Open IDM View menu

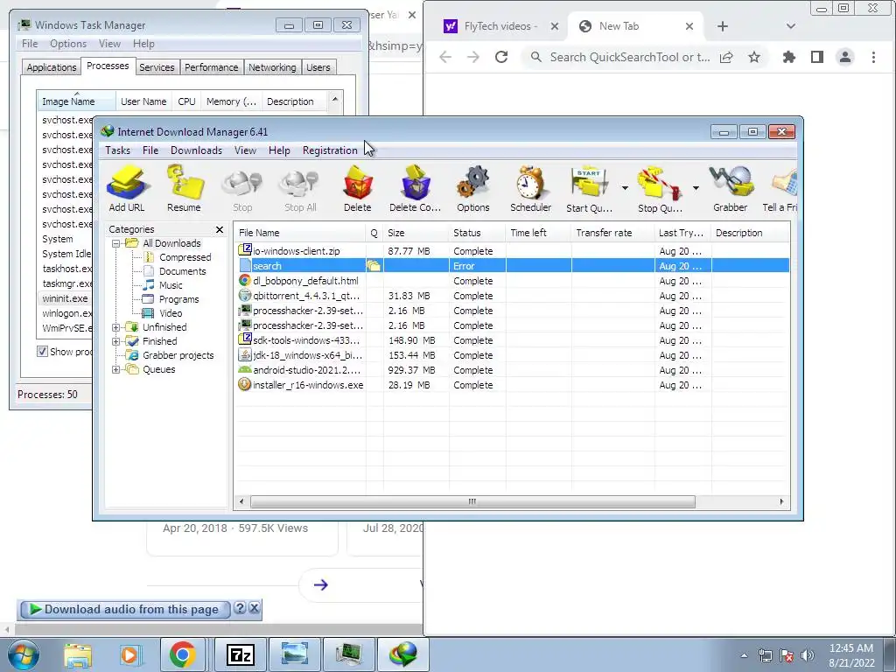(245, 150)
